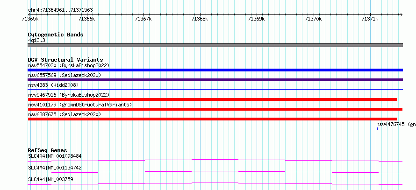
Task: Click the nsv4101179 gnomAD red bar
Action: tap(215, 109)
